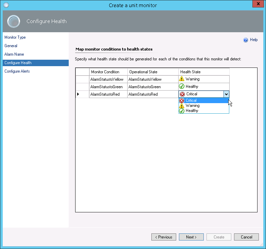Select Warning from the dropdown list

[x=204, y=106]
